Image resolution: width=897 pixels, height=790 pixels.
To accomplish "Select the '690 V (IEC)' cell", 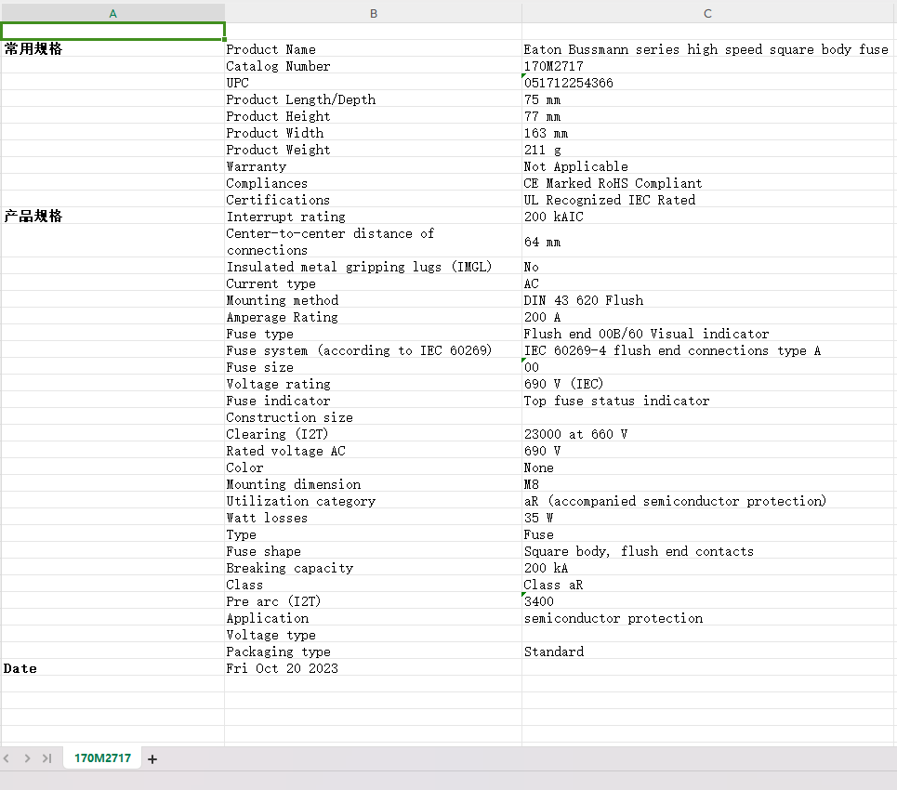I will click(x=708, y=384).
